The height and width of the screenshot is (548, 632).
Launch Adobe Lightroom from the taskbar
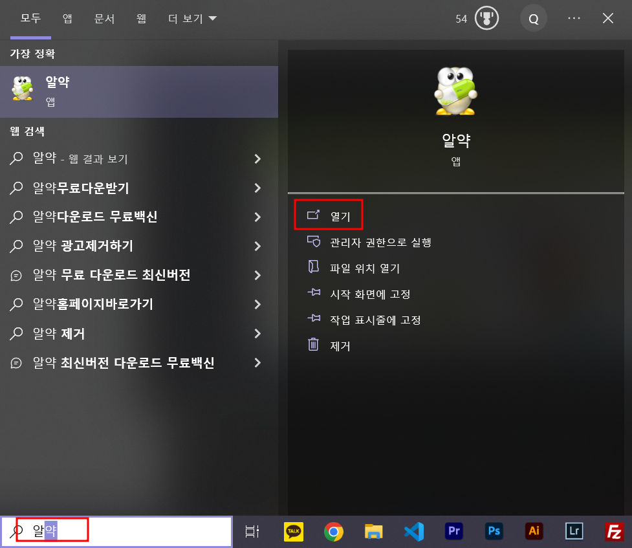(574, 531)
